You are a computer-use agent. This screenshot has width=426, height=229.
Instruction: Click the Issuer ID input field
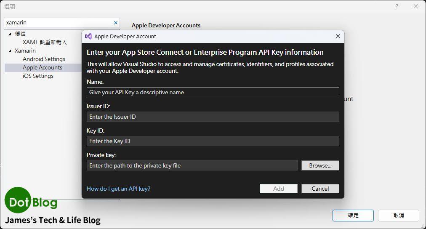tap(213, 117)
